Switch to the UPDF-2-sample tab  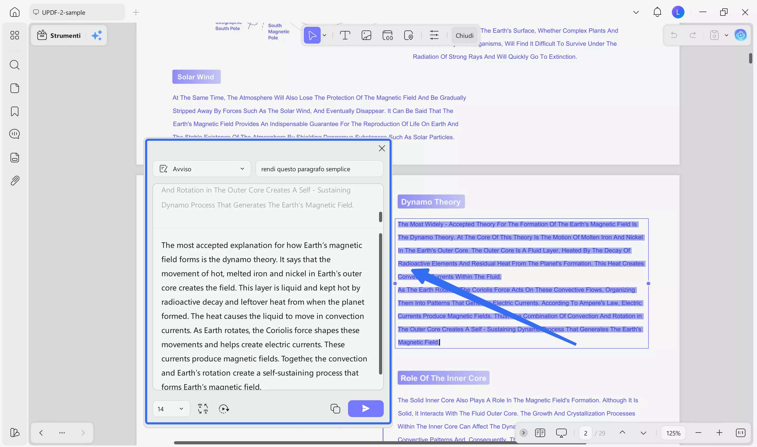pyautogui.click(x=77, y=12)
